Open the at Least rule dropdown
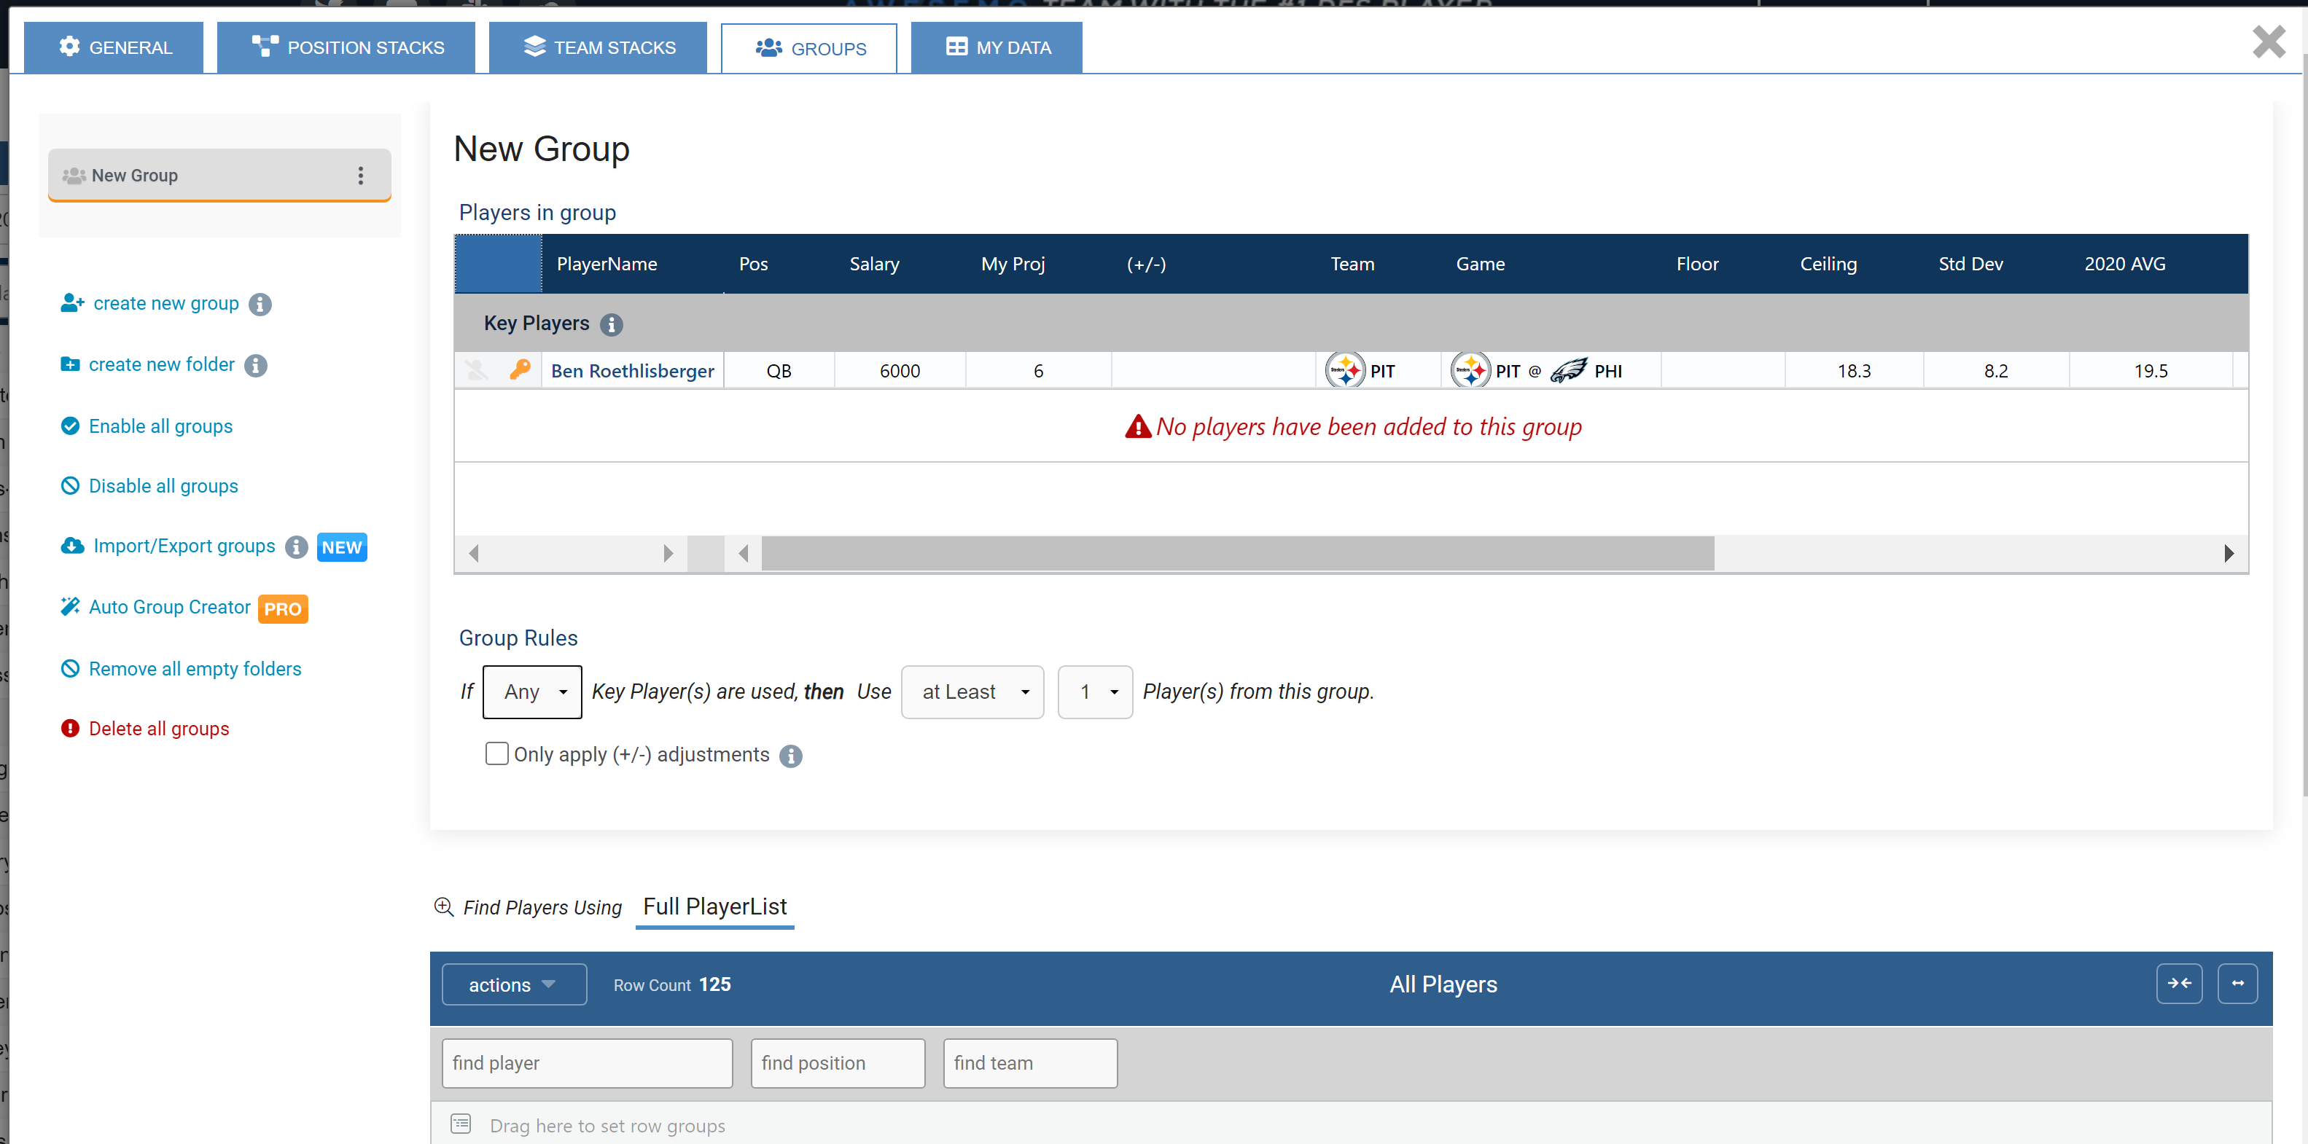 972,692
